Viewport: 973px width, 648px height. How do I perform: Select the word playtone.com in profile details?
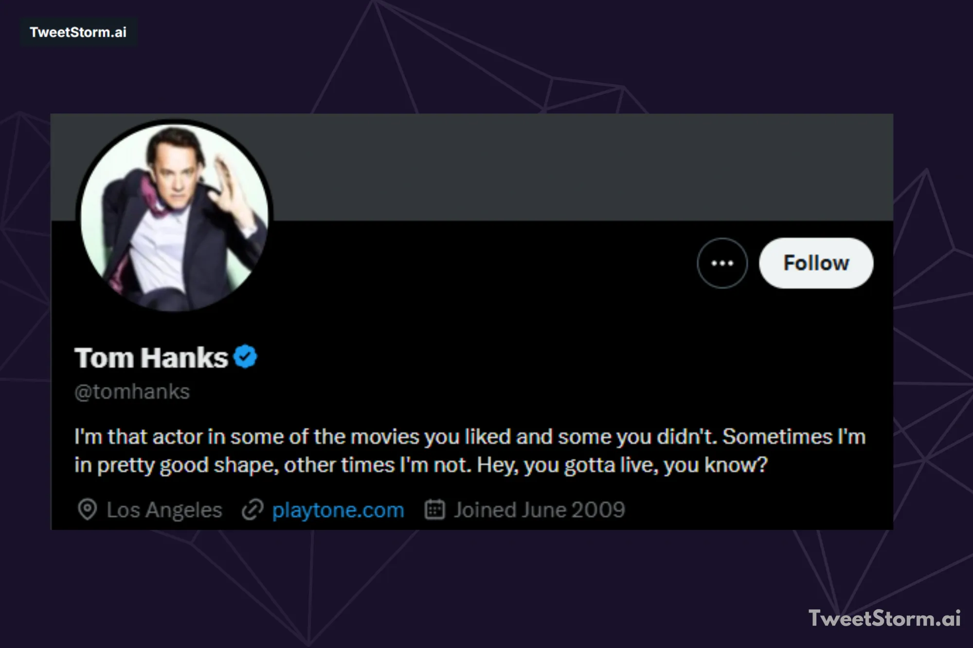tap(338, 510)
